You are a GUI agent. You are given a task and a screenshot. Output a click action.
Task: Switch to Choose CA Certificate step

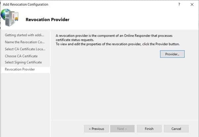pyautogui.click(x=21, y=56)
